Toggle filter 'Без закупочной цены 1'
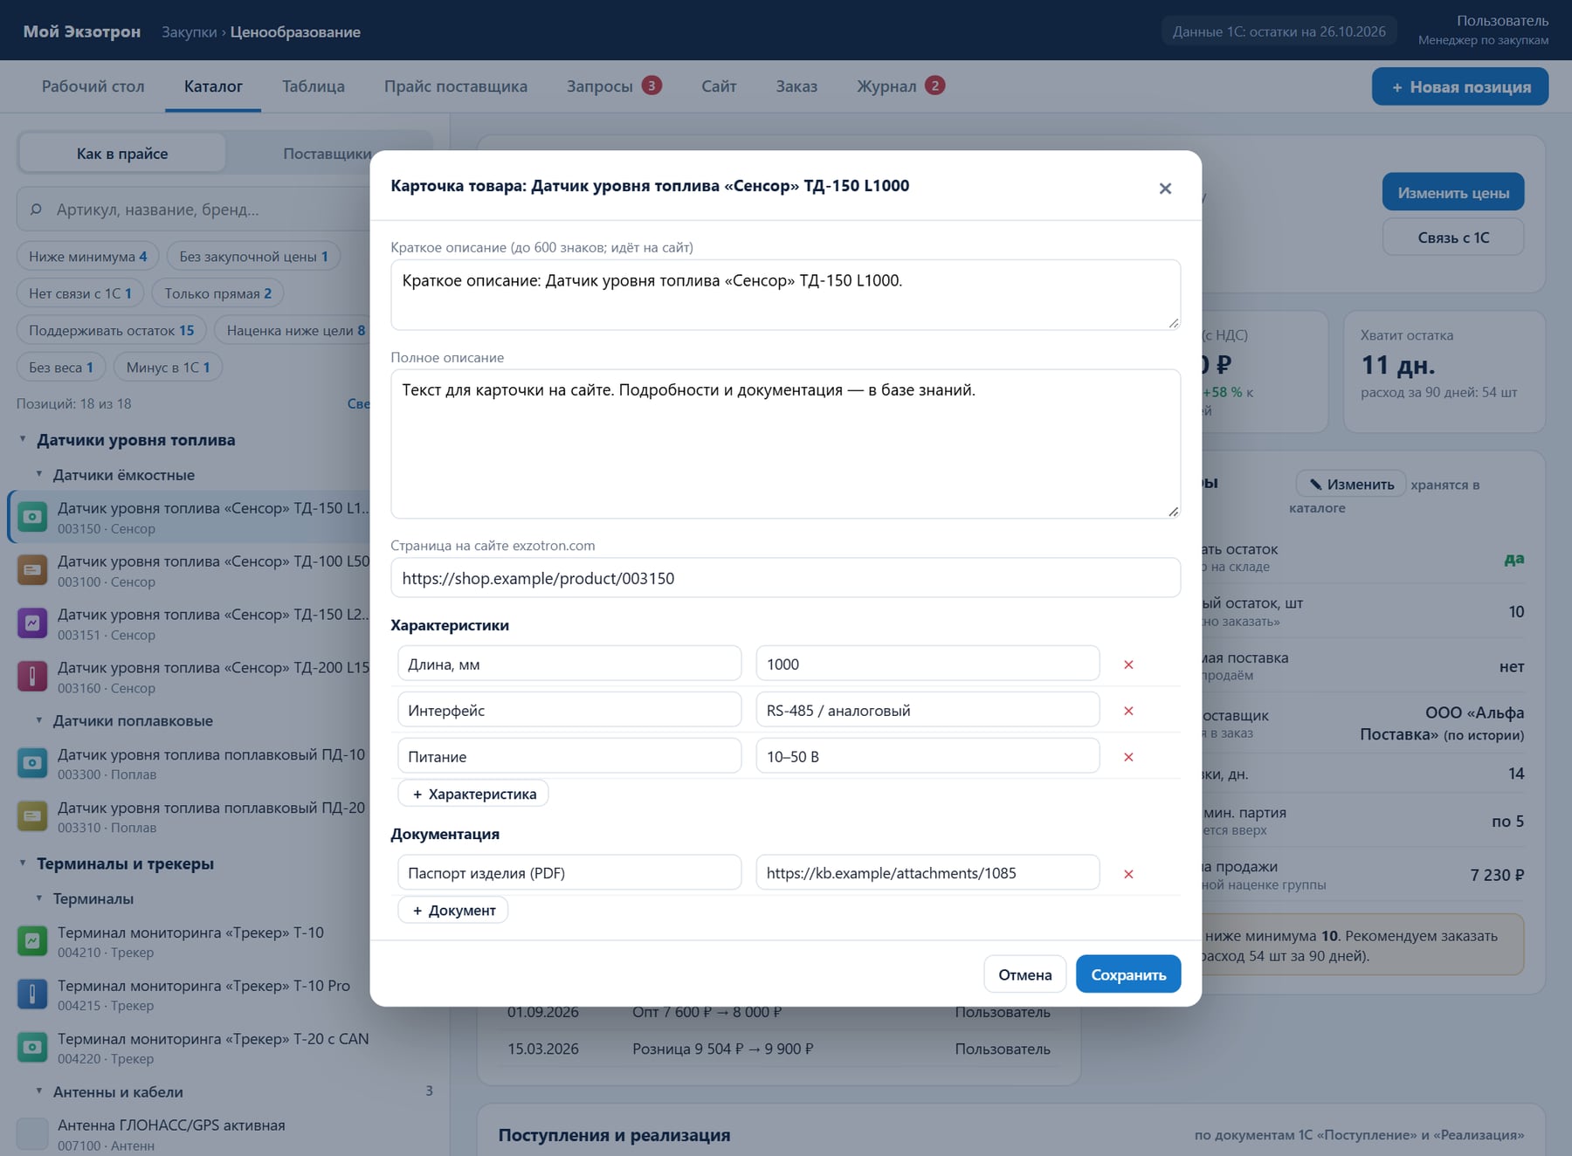 253,257
